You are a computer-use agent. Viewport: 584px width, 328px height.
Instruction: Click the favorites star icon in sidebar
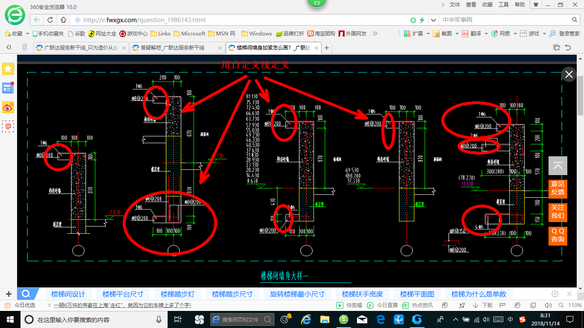pos(8,68)
